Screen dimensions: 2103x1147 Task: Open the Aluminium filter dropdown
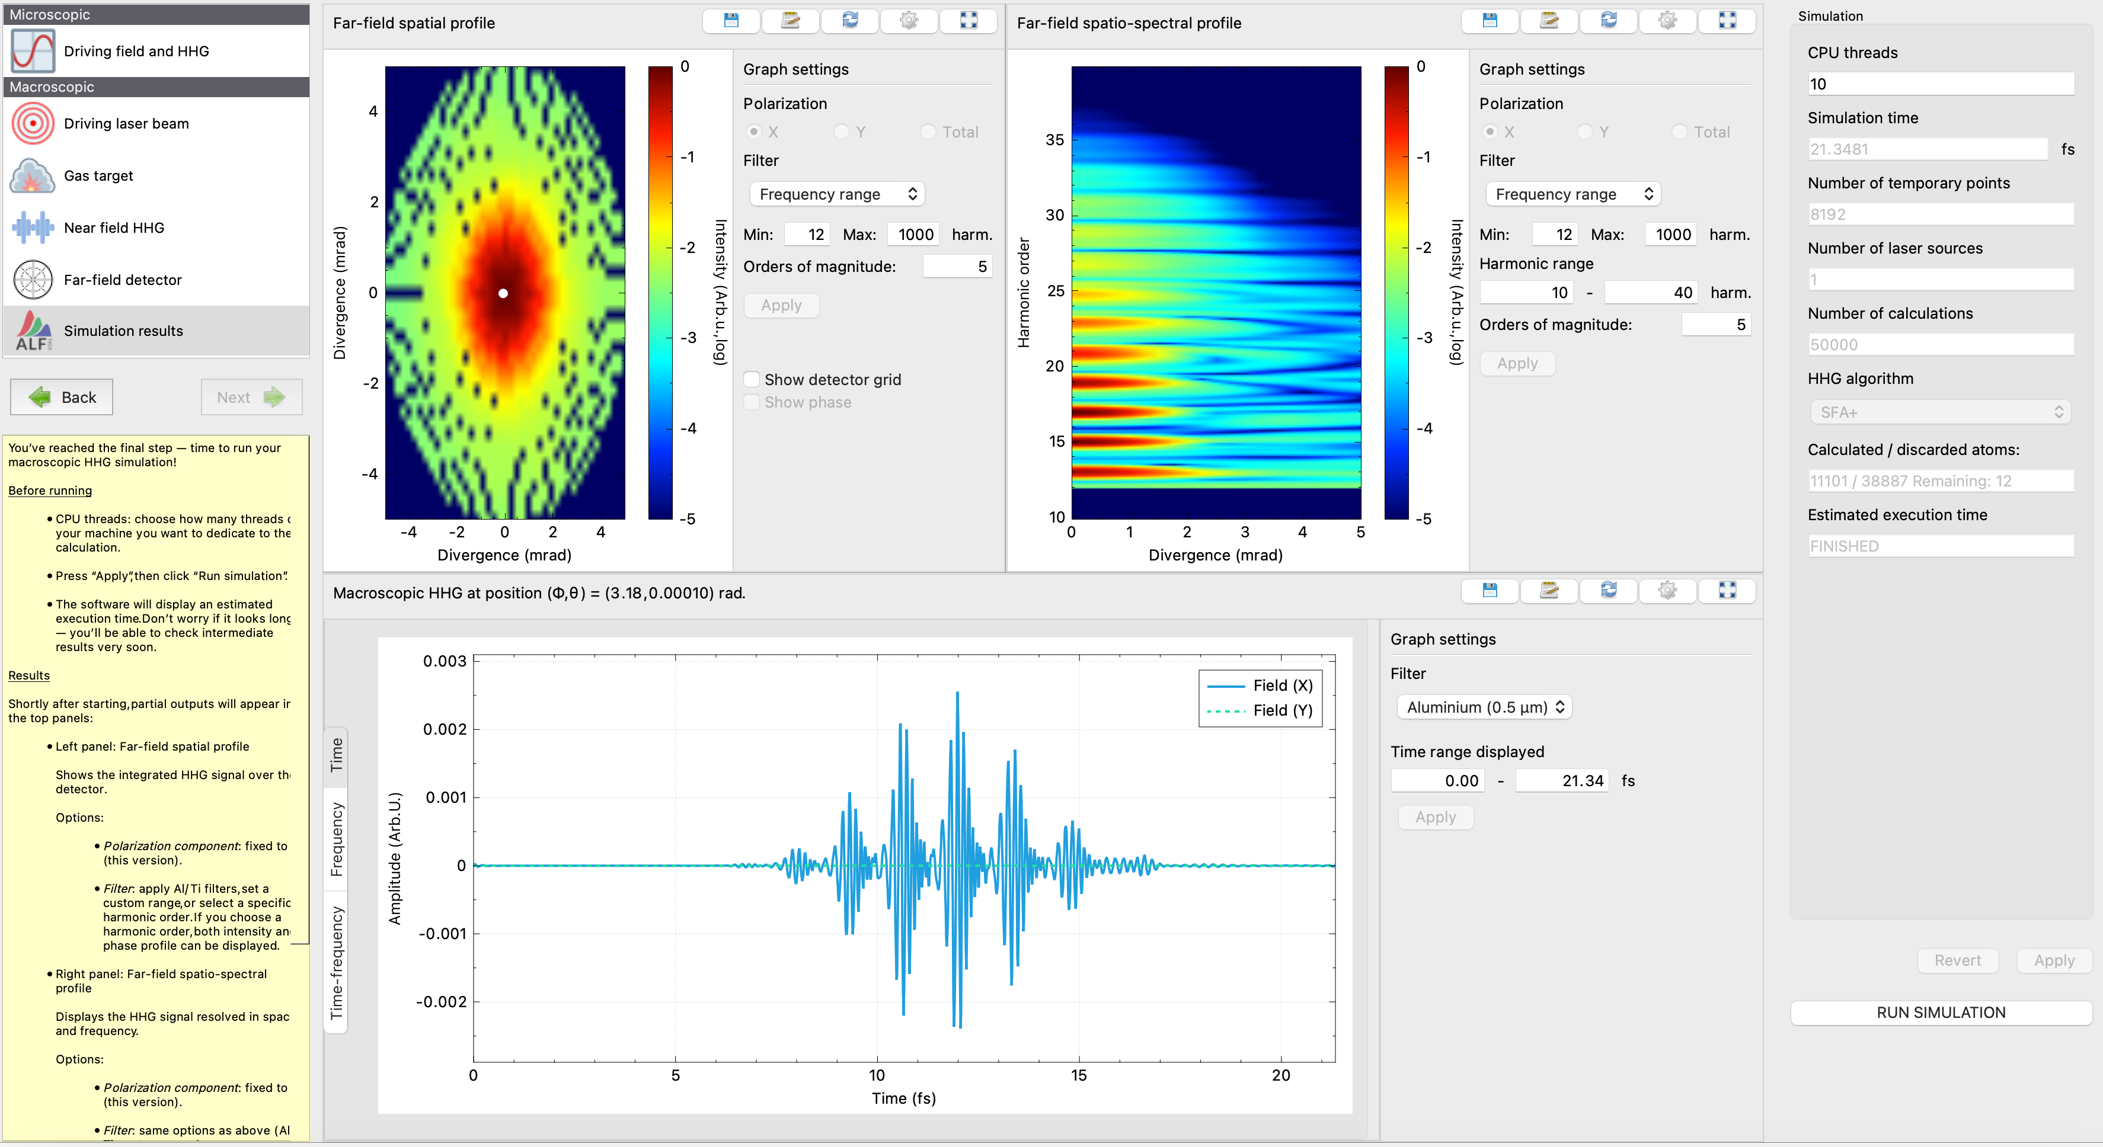click(x=1484, y=706)
